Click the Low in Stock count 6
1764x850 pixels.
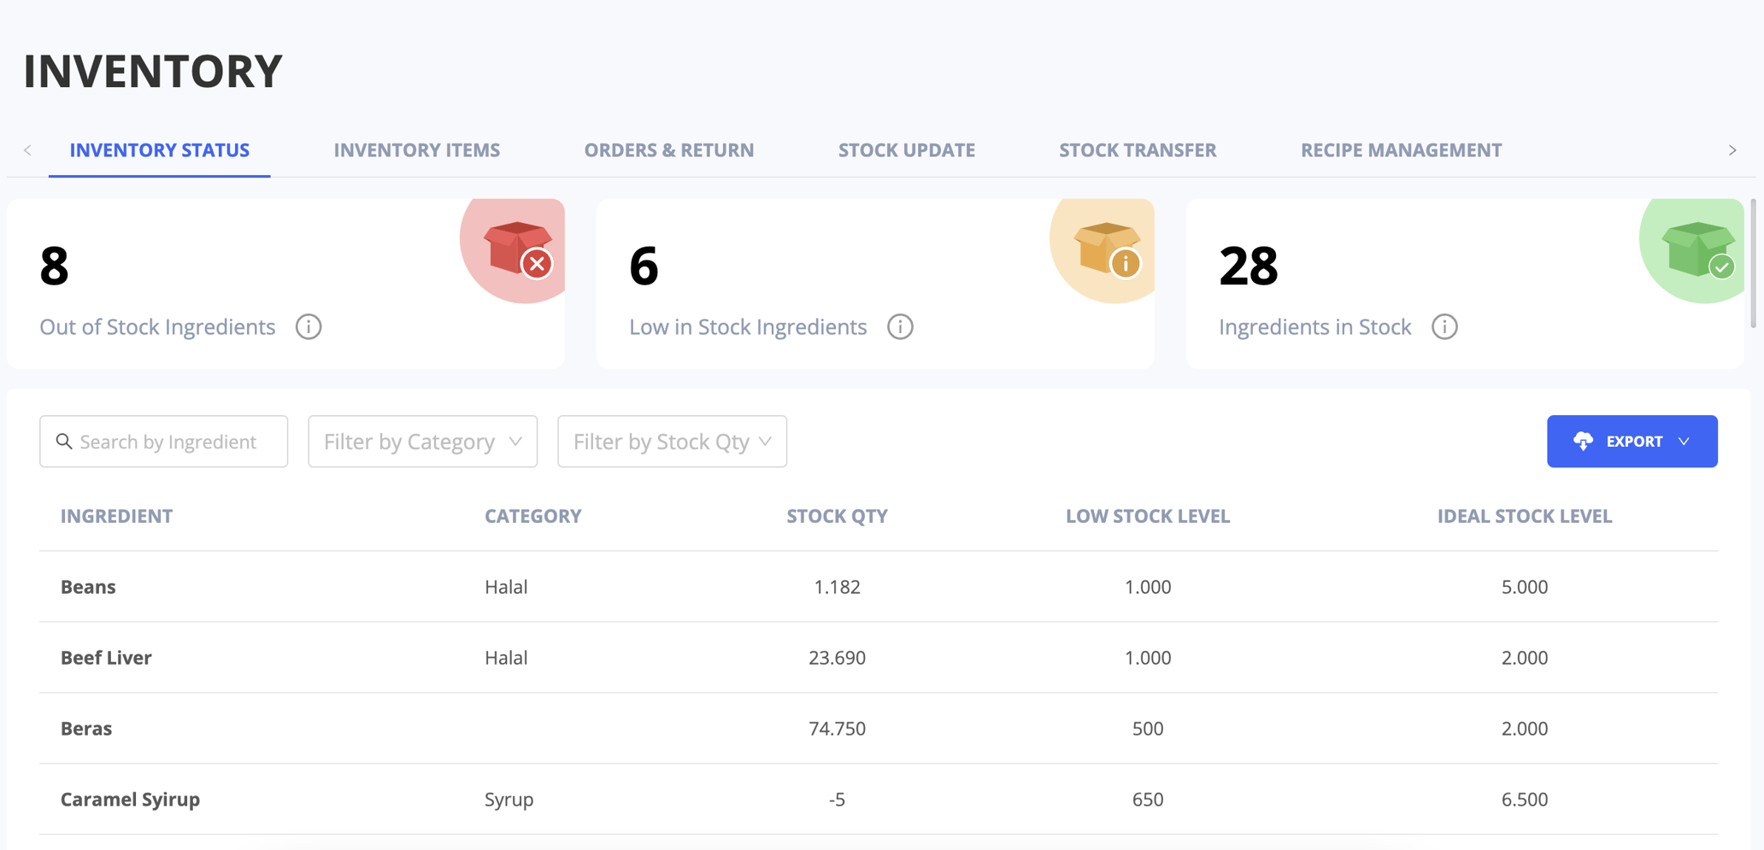tap(644, 266)
